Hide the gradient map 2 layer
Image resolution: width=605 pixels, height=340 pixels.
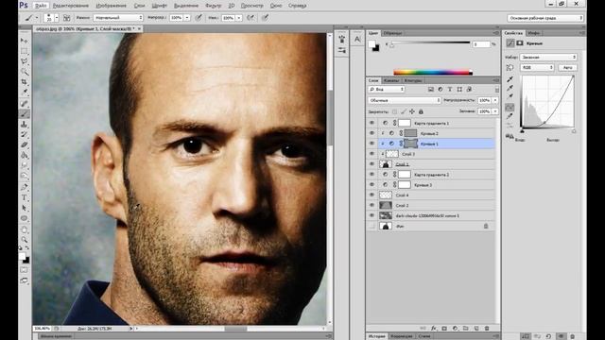pyautogui.click(x=372, y=174)
